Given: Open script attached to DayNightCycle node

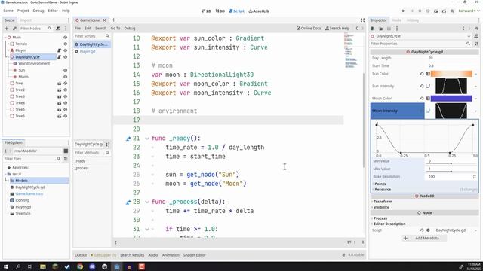Looking at the screenshot, I should 59,57.
